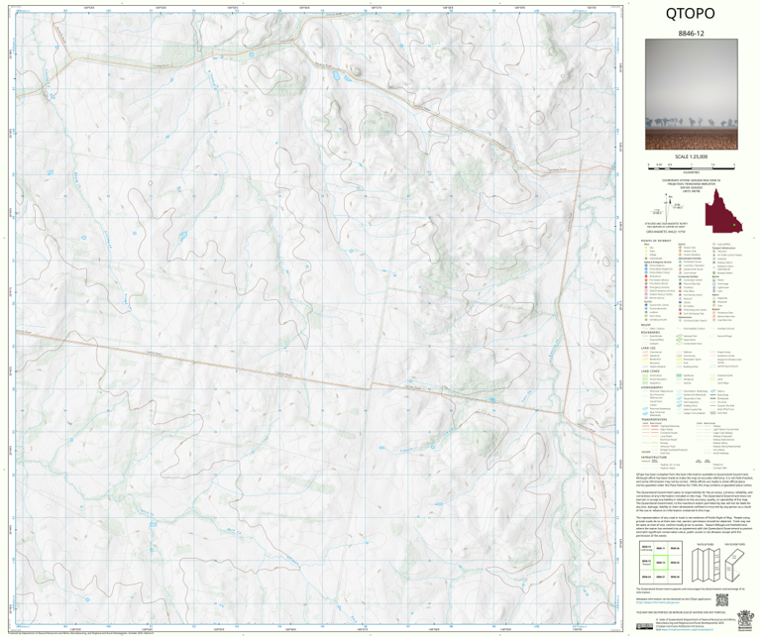The image size is (761, 637).
Task: Click the 8846-12 sheet number under the title
Action: (691, 34)
